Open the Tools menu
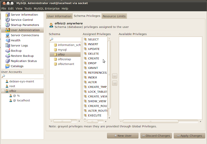Viewport: 207px width, 144px height. coord(28,8)
